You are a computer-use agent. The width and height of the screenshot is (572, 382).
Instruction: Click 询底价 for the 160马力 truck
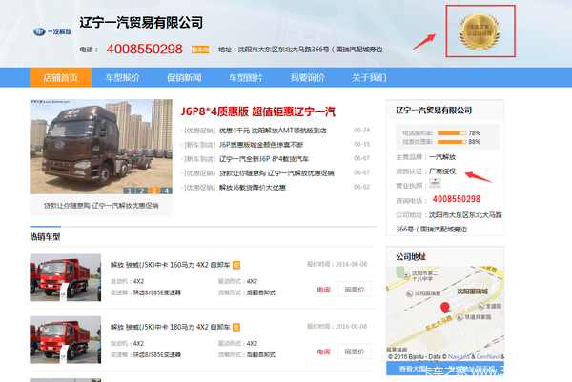click(x=355, y=289)
